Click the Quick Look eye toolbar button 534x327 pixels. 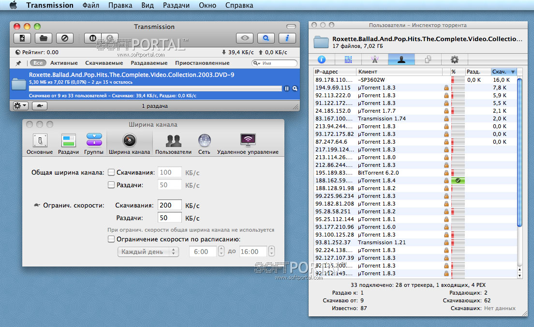pos(245,38)
